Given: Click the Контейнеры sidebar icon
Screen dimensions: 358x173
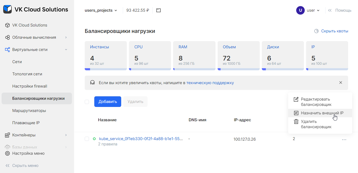Looking at the screenshot, I should [7, 135].
